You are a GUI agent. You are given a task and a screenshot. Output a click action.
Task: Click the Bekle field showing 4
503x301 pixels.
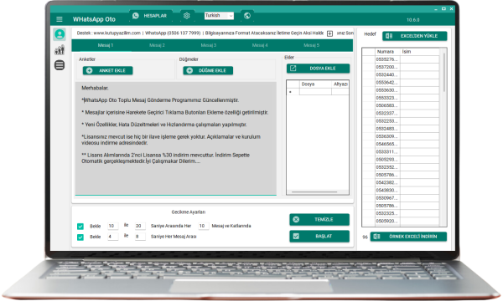tap(113, 237)
